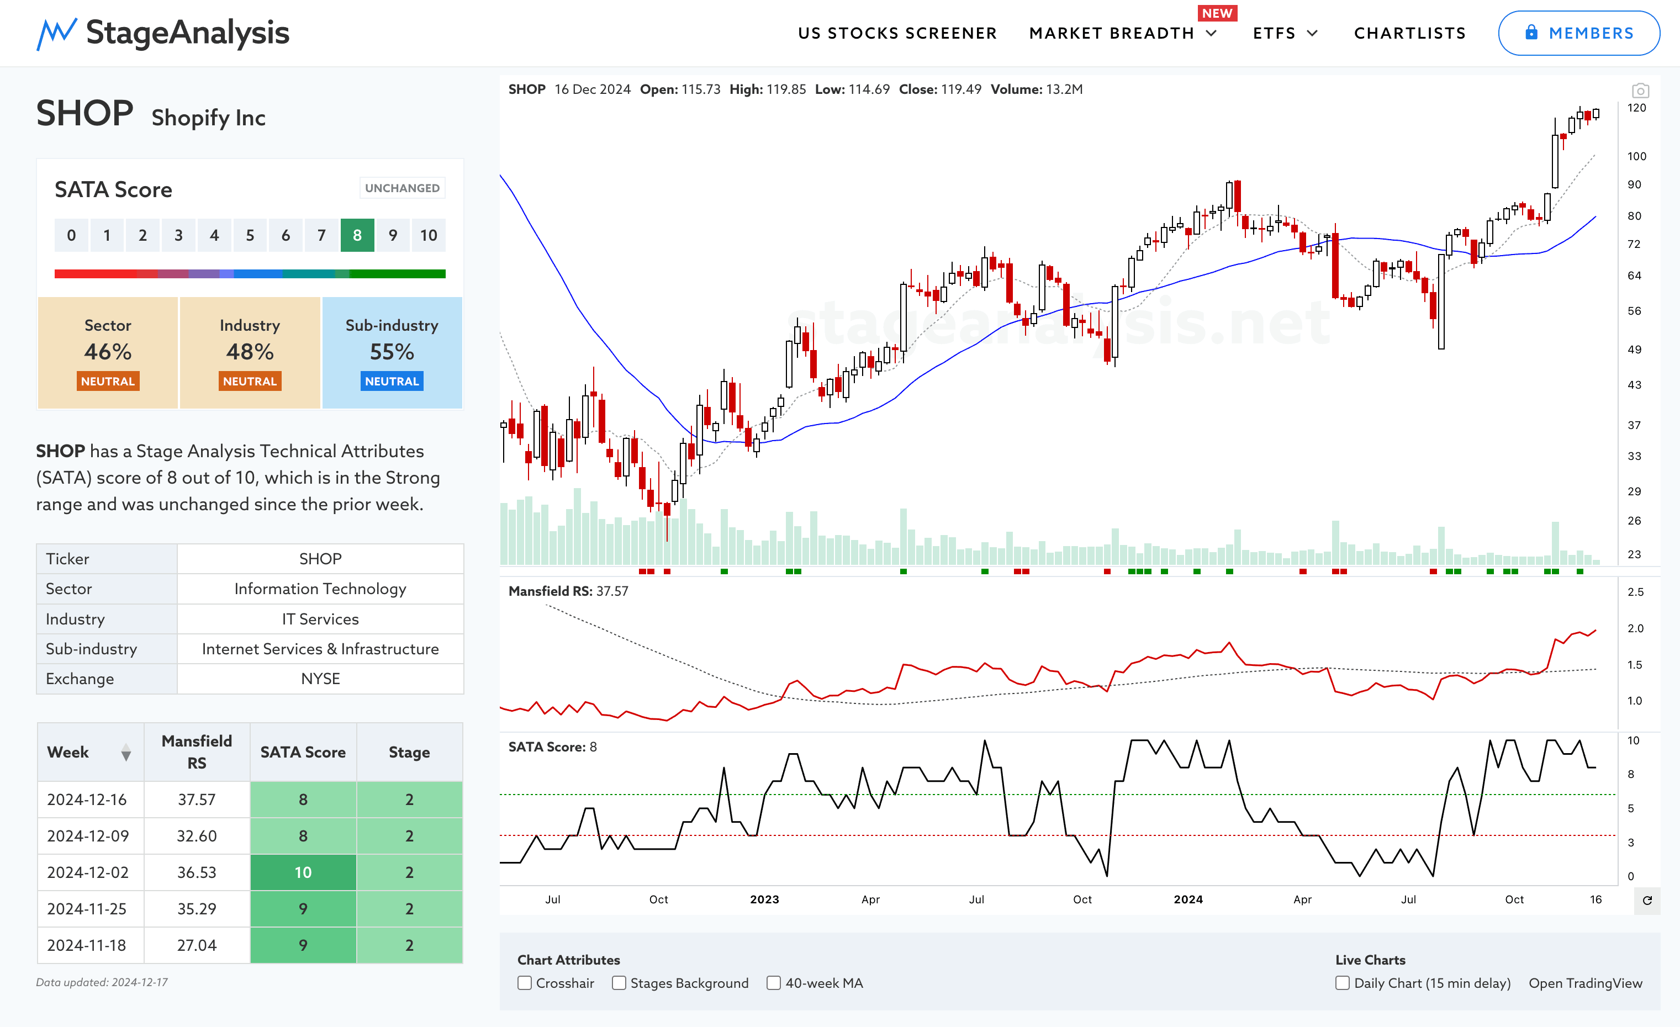Click the Sector 46% Neutral tile
This screenshot has height=1027, width=1680.
pos(108,352)
